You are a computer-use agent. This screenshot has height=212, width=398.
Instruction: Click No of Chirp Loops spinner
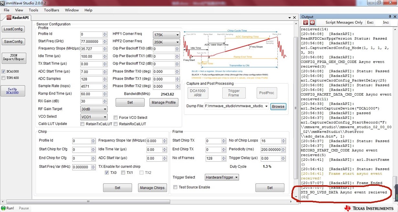284,141
